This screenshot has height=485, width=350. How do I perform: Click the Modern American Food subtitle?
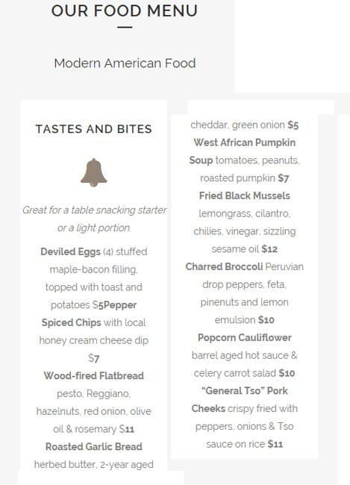125,63
